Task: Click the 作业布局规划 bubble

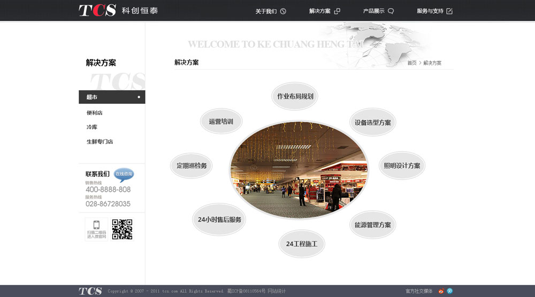Action: click(x=295, y=96)
